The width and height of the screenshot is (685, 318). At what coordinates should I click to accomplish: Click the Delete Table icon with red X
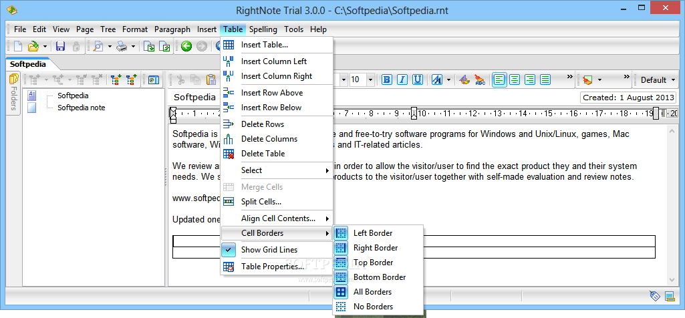coord(229,154)
